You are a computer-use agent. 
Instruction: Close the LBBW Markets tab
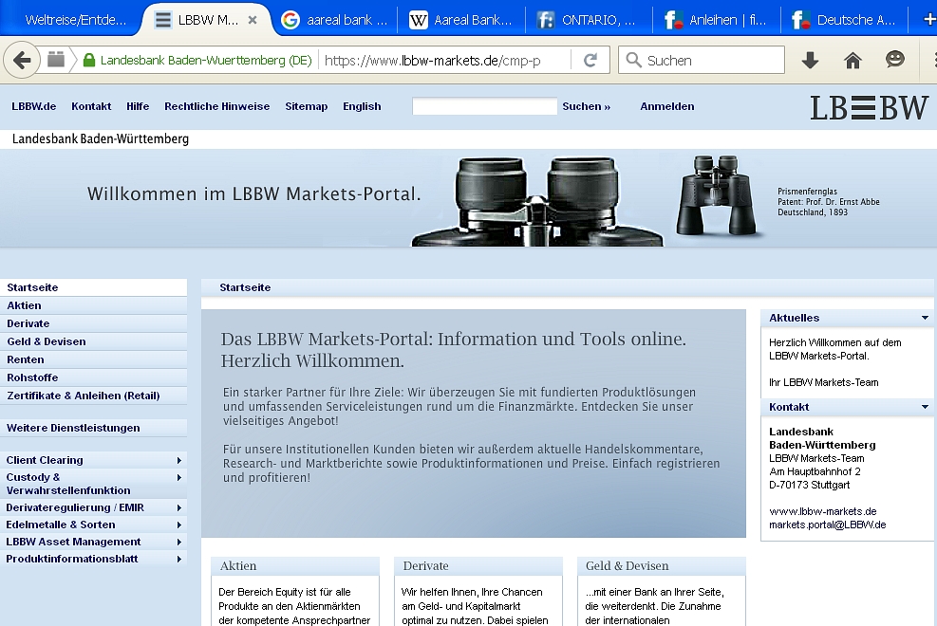click(x=253, y=20)
